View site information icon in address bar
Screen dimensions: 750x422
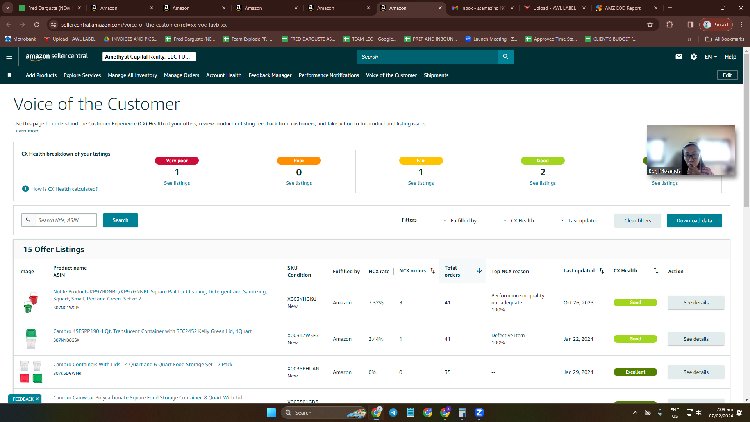tap(54, 25)
